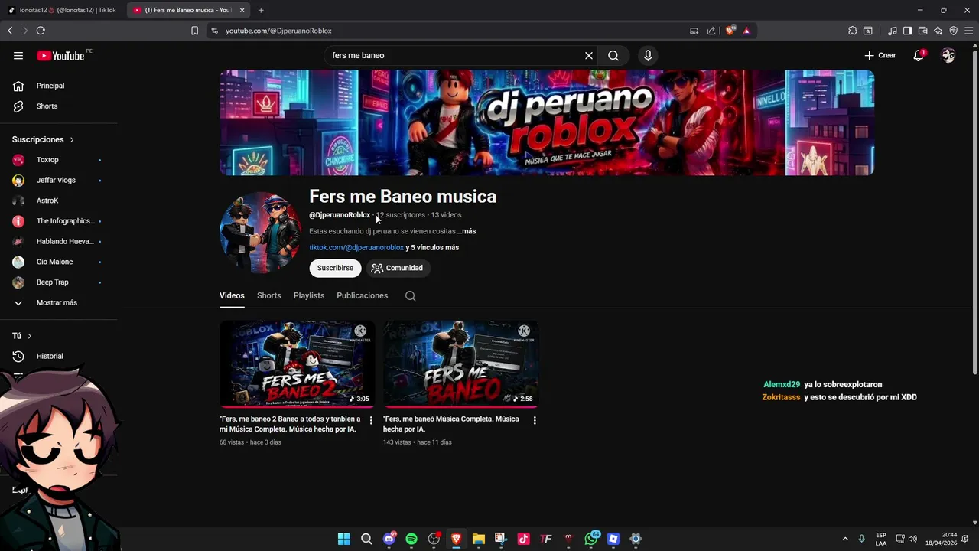The height and width of the screenshot is (551, 979).
Task: Show hidden system tray icons
Action: tap(845, 539)
